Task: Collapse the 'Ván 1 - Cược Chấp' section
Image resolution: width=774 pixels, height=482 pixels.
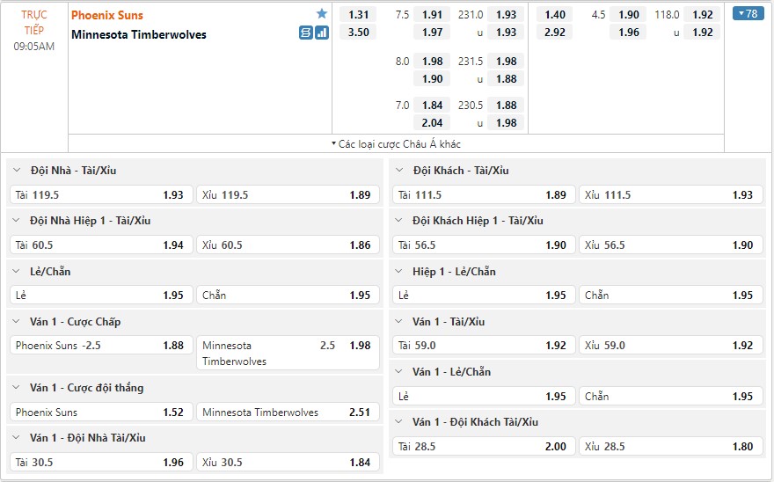Action: click(18, 322)
